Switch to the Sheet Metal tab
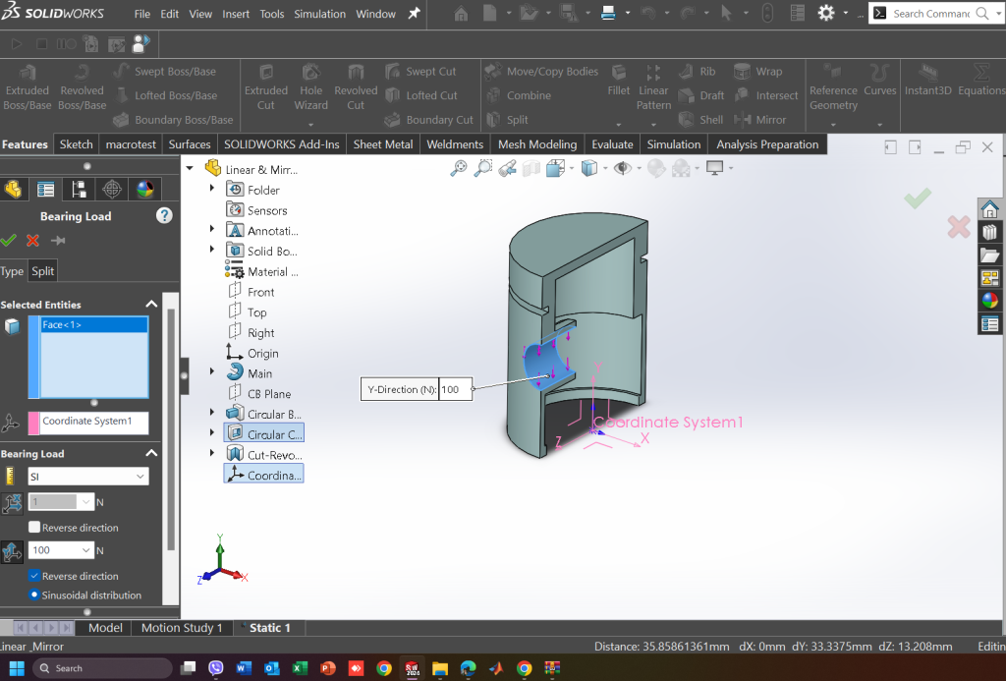This screenshot has width=1006, height=681. (x=383, y=144)
